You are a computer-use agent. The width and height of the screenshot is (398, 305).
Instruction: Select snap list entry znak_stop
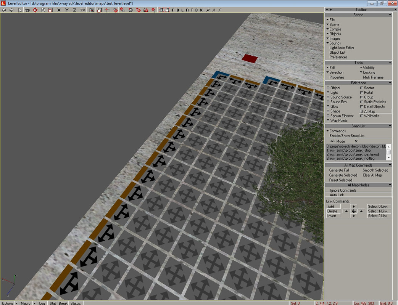356,150
